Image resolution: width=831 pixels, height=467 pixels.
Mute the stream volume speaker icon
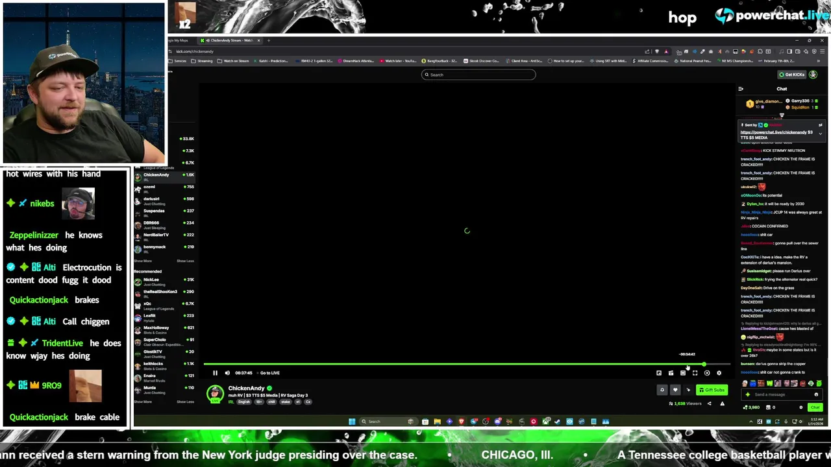pyautogui.click(x=227, y=373)
